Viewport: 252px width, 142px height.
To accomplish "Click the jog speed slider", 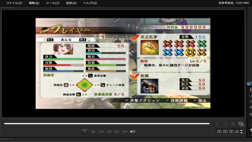I will click(x=71, y=132).
